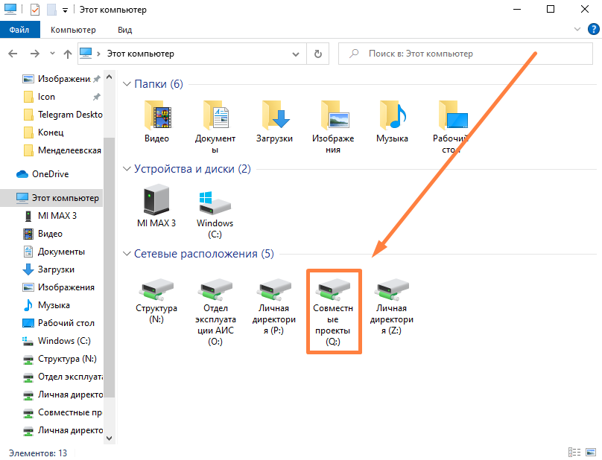Select OneDrive in the navigation pane

pos(50,173)
